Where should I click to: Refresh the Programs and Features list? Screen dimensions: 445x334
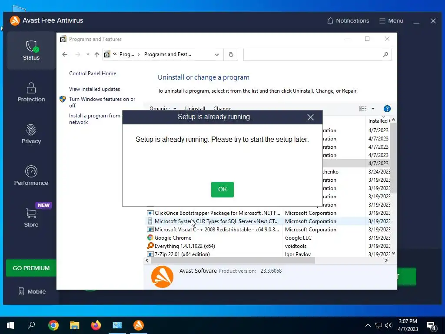tap(231, 54)
